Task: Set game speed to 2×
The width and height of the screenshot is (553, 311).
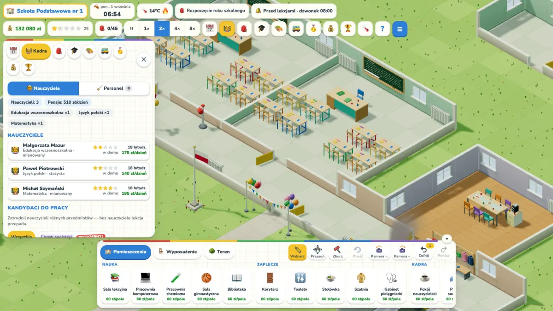Action: (x=162, y=29)
